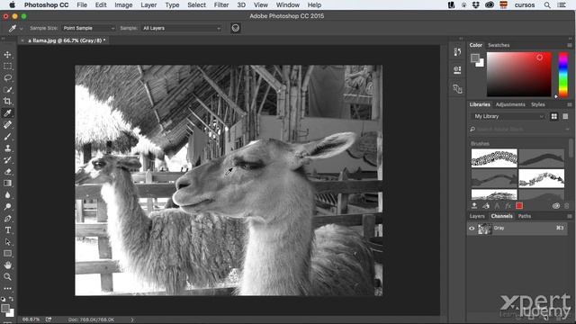Open the Sample All Layers dropdown
Image resolution: width=576 pixels, height=324 pixels.
click(x=182, y=28)
